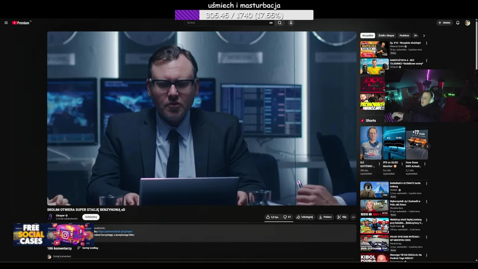The height and width of the screenshot is (269, 478).
Task: Open options for PEŁNY DYSTANS WYŚCIGU video
Action: tap(426, 237)
